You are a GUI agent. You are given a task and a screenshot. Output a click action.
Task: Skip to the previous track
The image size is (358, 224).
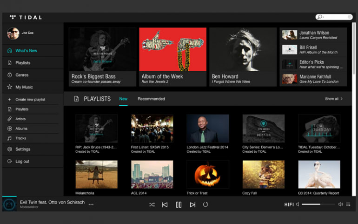pos(165,204)
